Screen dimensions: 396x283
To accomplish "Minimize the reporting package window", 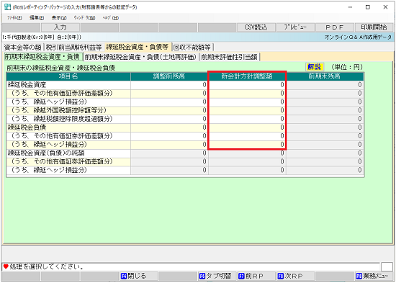I will 351,7.
